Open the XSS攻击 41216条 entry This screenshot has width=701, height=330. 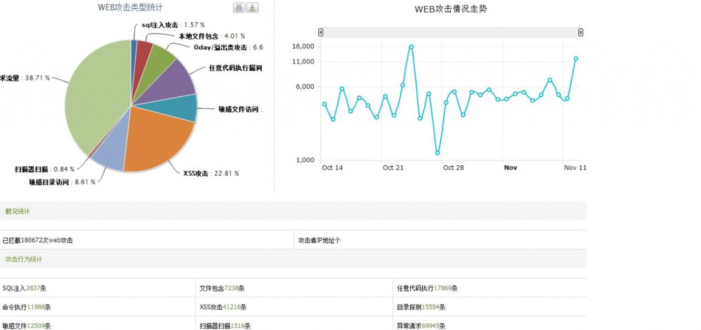pos(223,307)
